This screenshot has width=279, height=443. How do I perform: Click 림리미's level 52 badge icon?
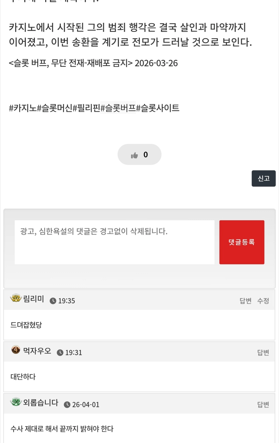point(16,298)
